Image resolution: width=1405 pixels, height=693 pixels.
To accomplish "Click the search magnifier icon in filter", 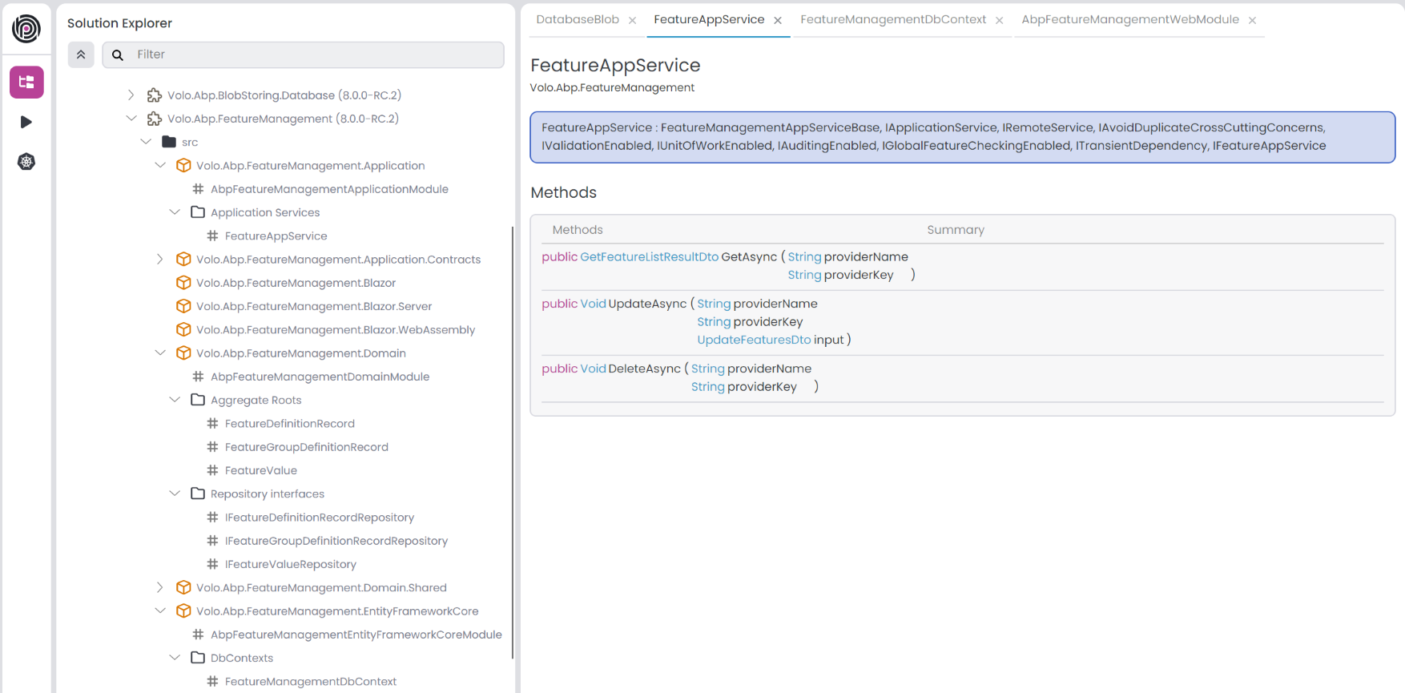I will click(118, 54).
